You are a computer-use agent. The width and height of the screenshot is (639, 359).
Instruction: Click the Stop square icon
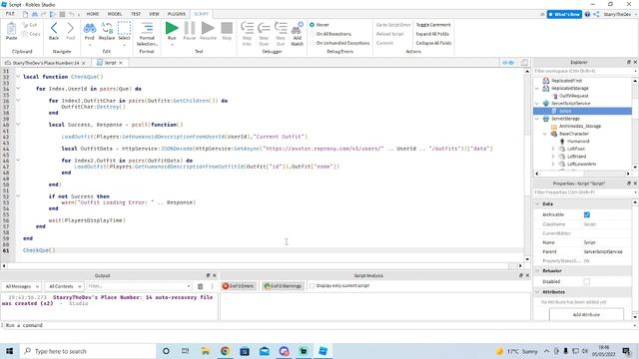[x=227, y=28]
